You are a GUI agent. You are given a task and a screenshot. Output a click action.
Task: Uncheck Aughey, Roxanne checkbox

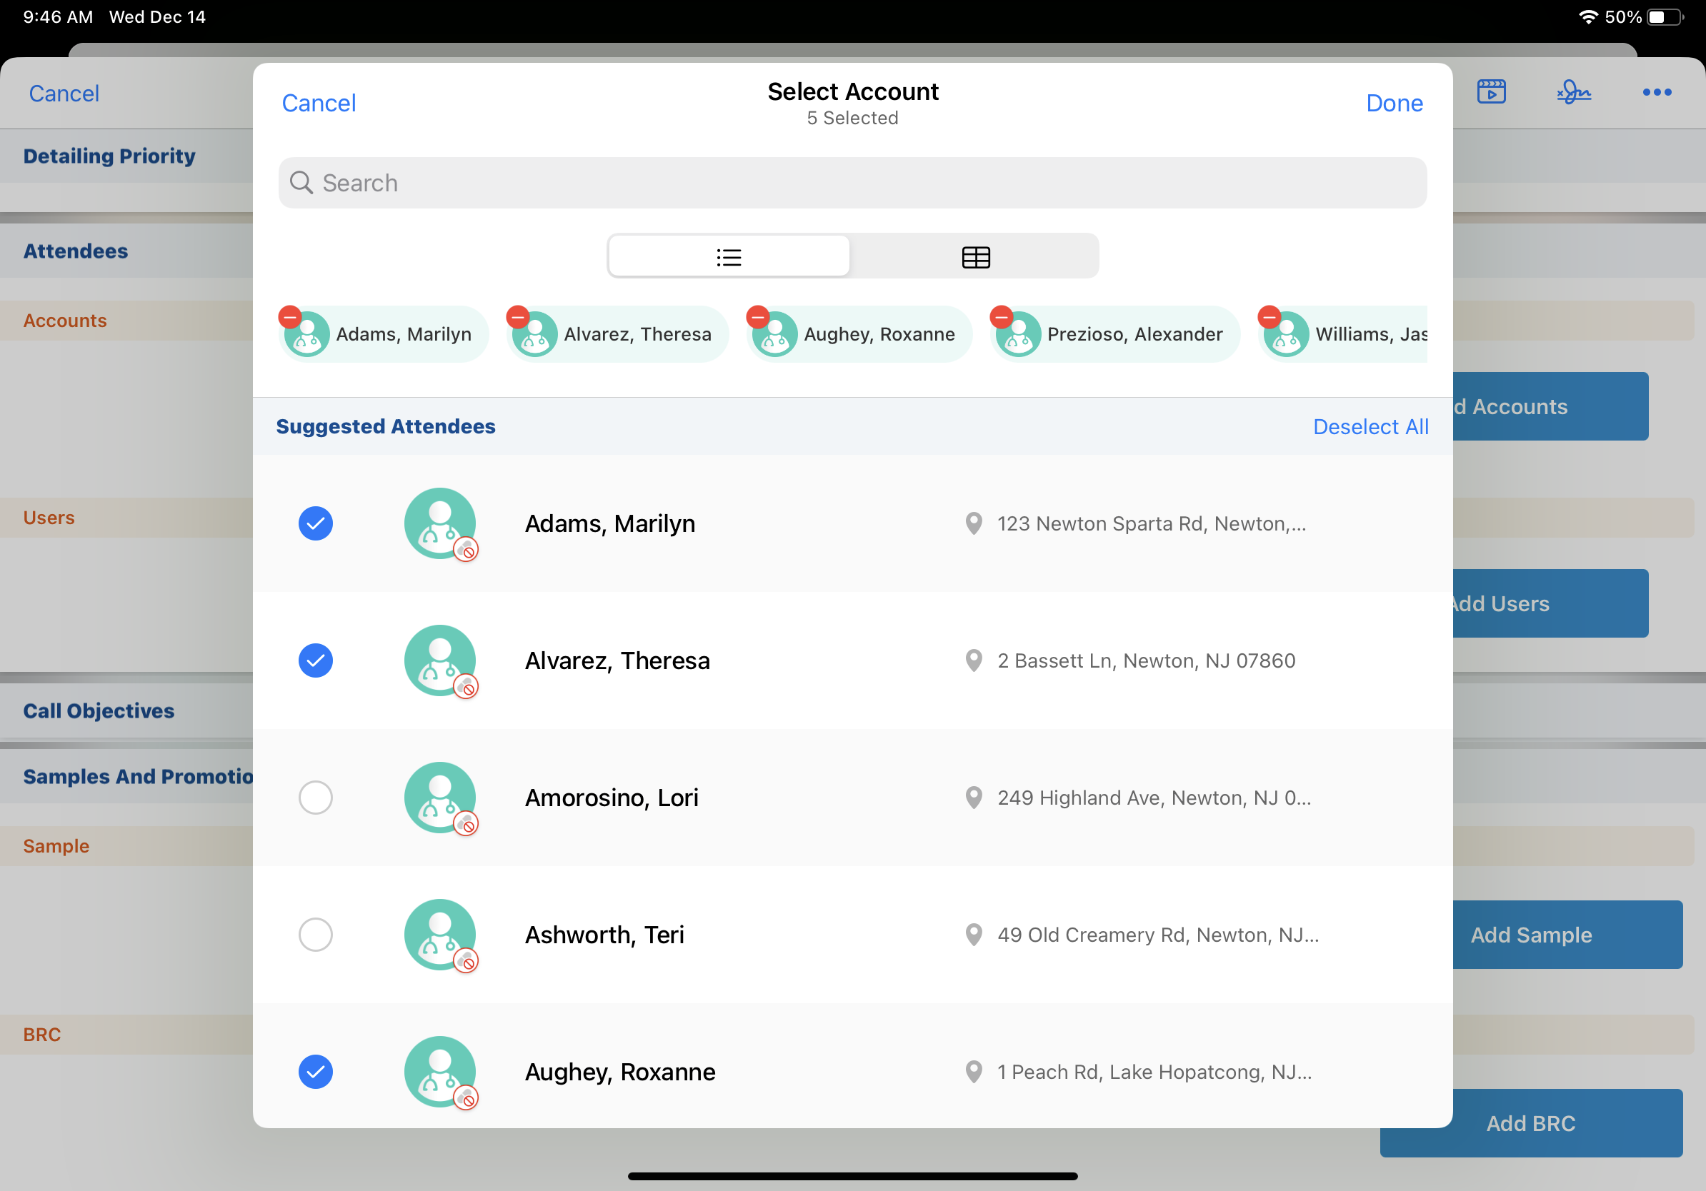point(315,1072)
